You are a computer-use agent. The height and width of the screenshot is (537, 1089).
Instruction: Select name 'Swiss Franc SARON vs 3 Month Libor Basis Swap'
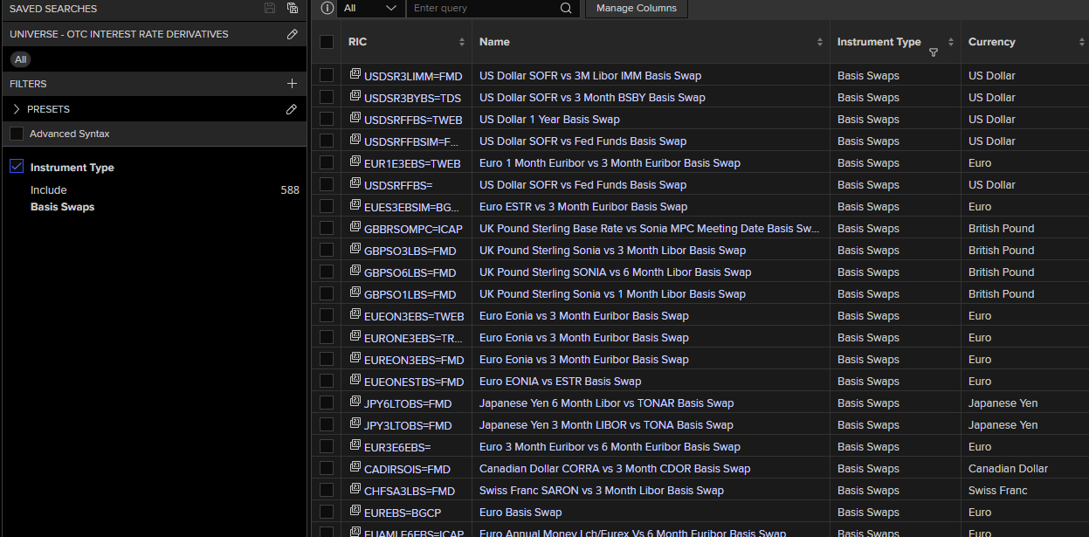pos(602,491)
